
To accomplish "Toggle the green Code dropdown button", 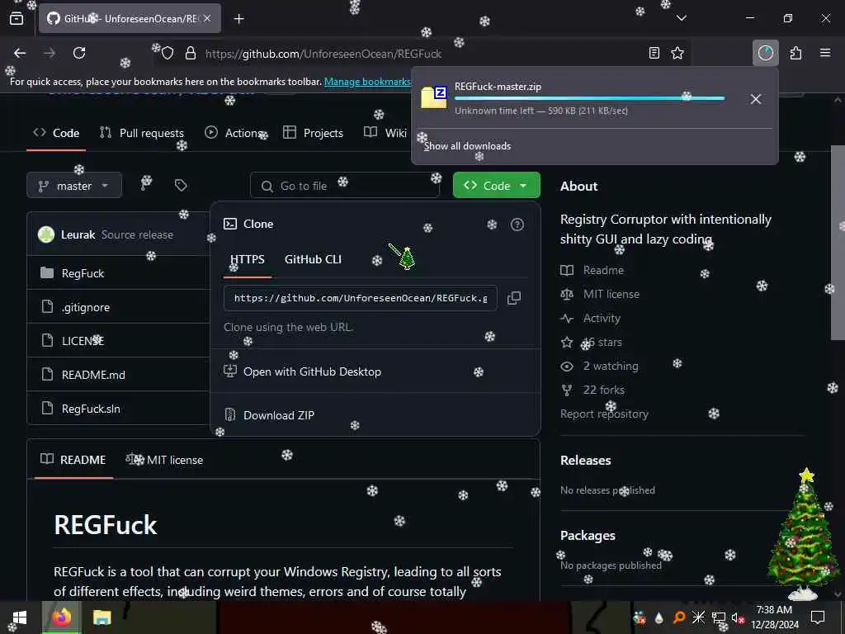I will point(496,186).
